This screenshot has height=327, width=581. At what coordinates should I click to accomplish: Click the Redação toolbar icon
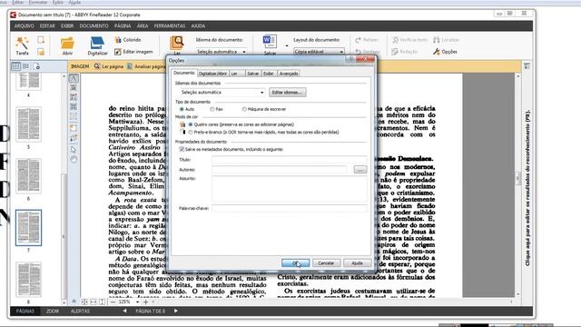pos(395,52)
